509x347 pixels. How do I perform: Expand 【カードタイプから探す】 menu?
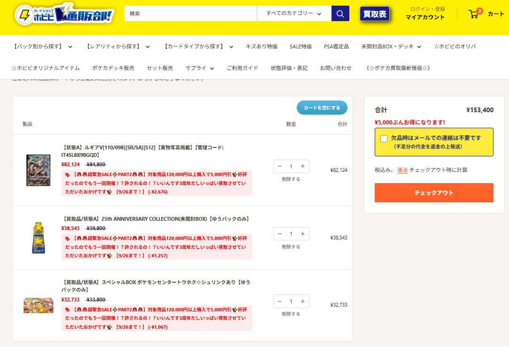198,46
